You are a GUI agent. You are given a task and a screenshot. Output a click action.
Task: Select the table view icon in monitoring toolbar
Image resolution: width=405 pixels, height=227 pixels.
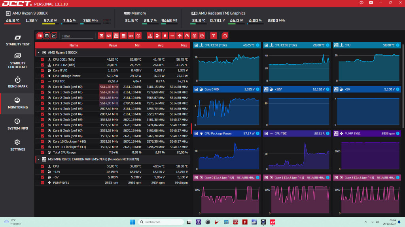point(47,36)
